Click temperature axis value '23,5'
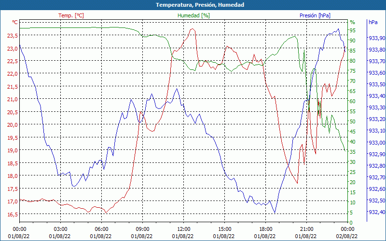Viewport: 386px width, 241px height. (x=13, y=36)
